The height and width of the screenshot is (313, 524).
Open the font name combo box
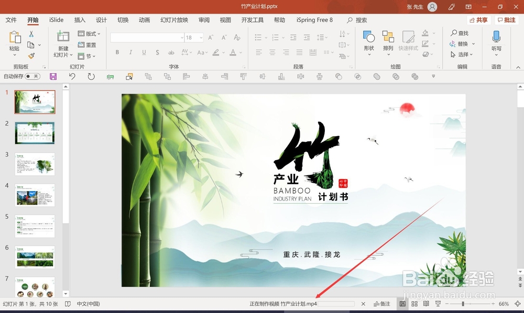(147, 37)
